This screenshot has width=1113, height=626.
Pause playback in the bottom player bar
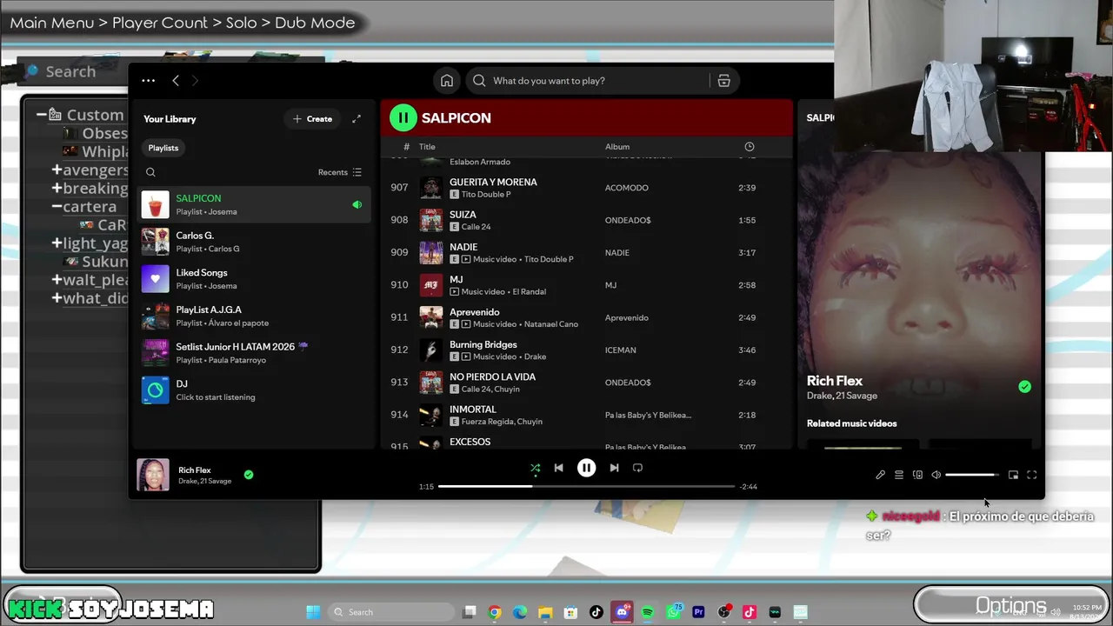pos(586,468)
